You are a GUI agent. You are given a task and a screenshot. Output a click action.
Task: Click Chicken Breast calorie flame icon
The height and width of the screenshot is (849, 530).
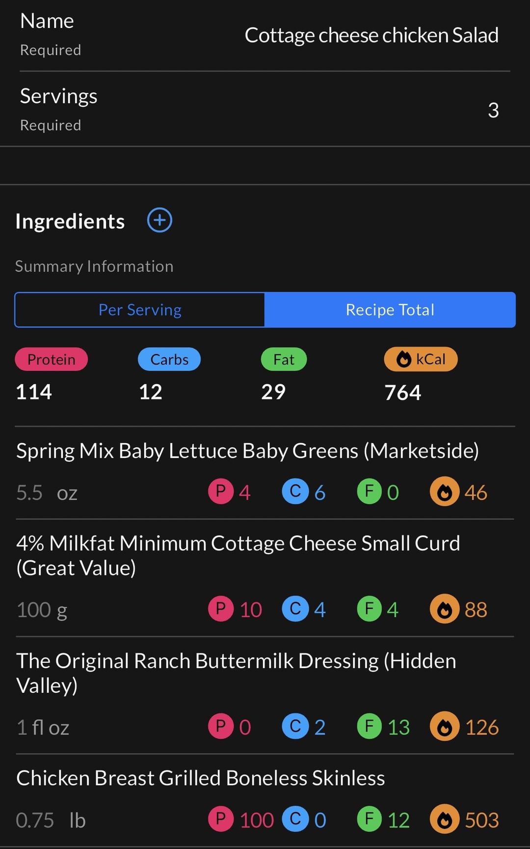coord(444,819)
